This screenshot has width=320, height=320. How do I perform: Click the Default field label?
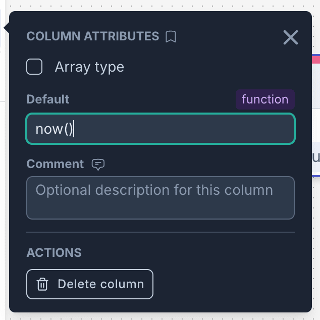(x=48, y=99)
